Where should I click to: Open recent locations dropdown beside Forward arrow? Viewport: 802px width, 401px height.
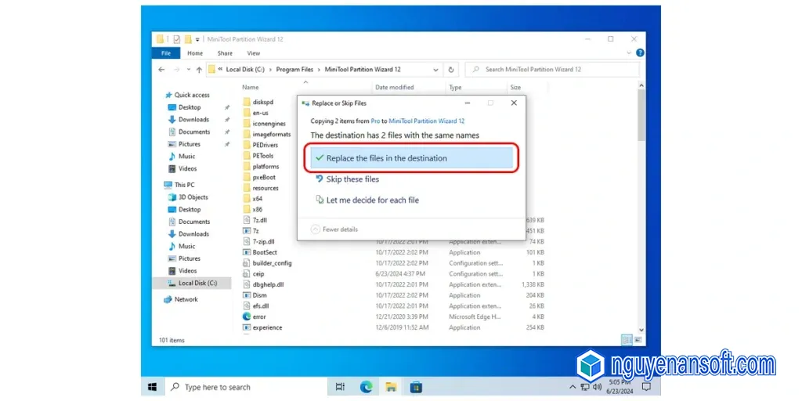point(188,70)
